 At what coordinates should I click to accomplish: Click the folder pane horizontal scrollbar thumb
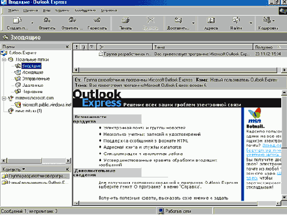(25, 161)
